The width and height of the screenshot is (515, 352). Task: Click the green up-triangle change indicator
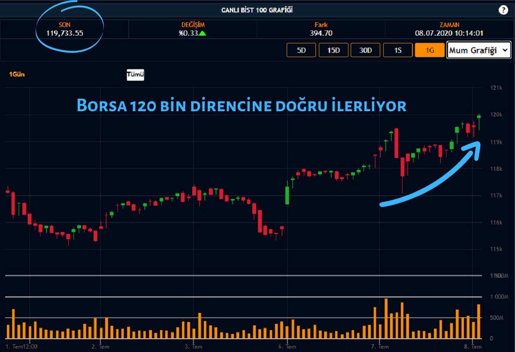[202, 33]
